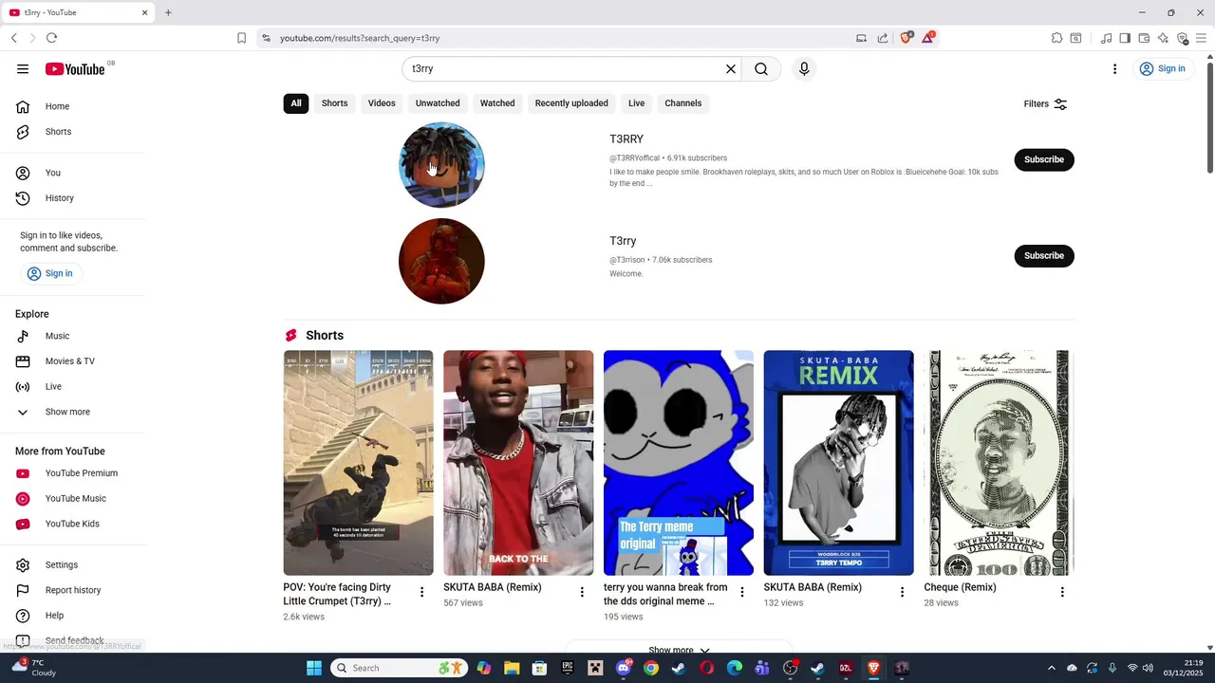
Task: Open the search Filters panel
Action: point(1045,104)
